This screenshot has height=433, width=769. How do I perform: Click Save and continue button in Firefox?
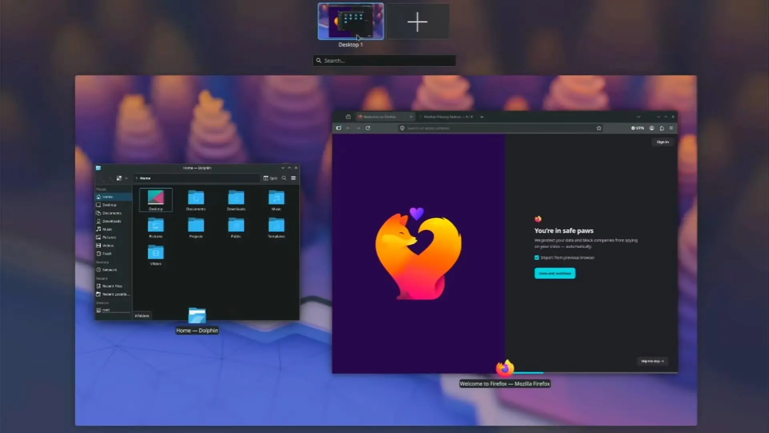click(555, 273)
